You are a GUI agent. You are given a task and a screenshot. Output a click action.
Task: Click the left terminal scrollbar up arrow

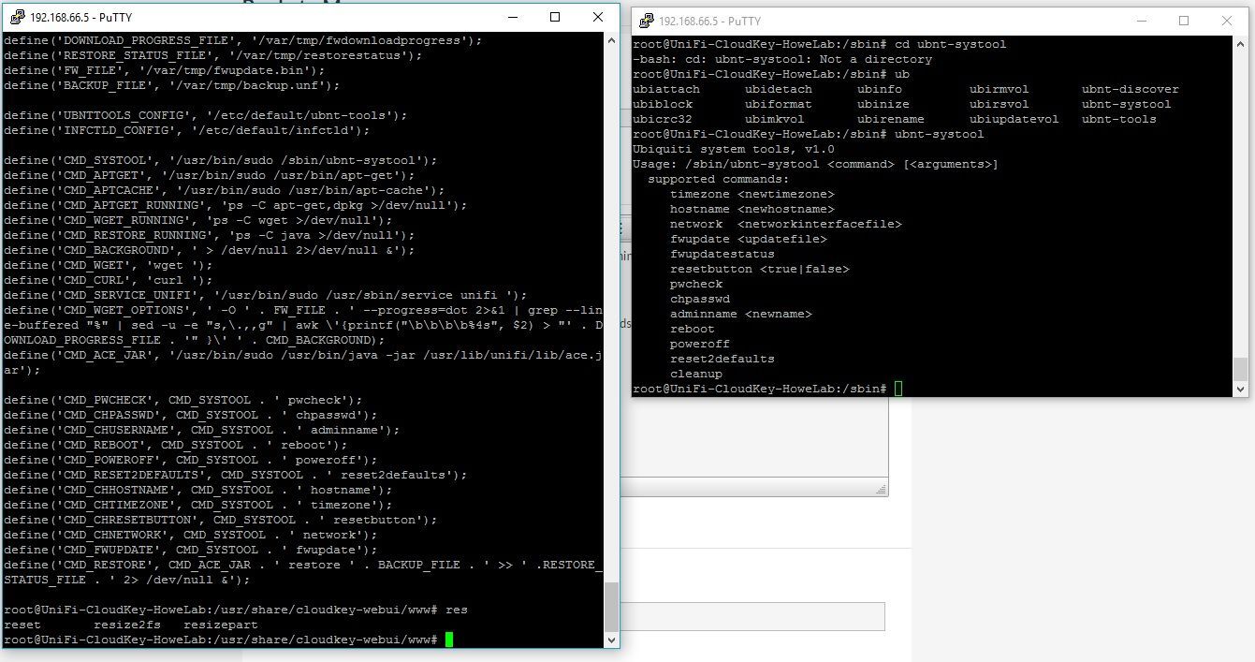point(612,41)
